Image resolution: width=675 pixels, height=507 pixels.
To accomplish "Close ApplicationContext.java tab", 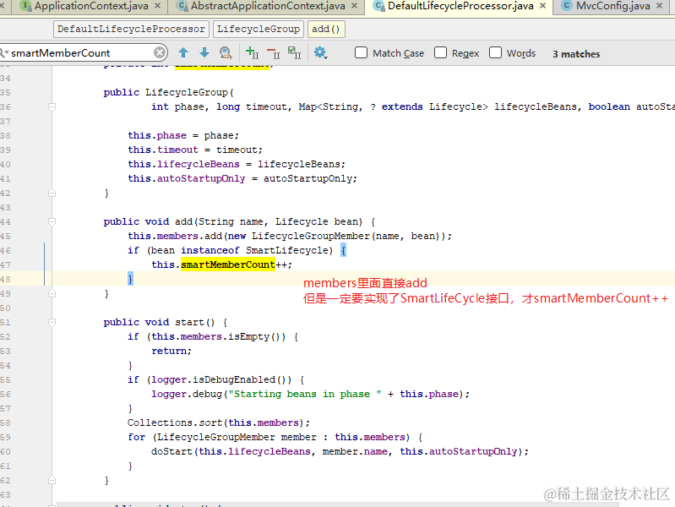I will (x=158, y=6).
